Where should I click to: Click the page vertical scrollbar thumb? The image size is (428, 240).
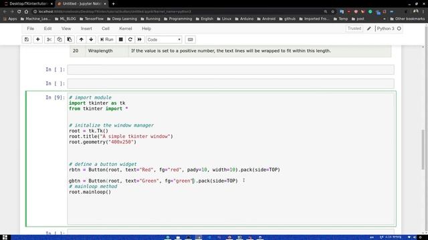pos(423,149)
